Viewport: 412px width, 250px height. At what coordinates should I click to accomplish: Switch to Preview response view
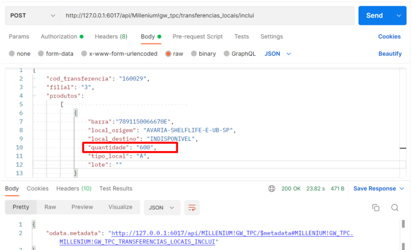pos(82,207)
